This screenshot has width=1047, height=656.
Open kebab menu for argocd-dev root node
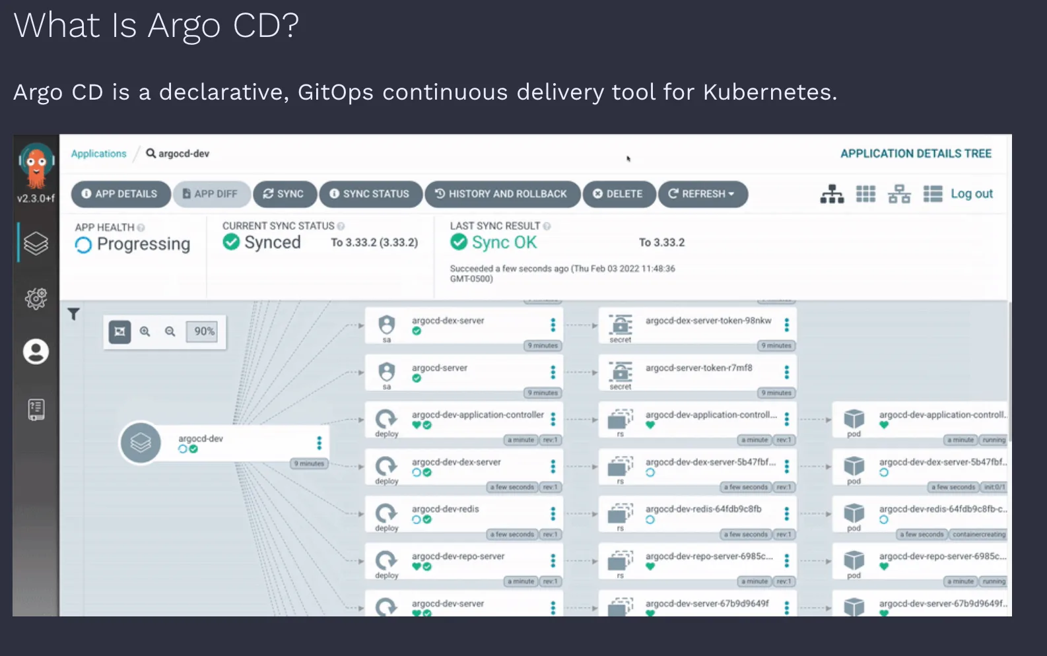[319, 443]
